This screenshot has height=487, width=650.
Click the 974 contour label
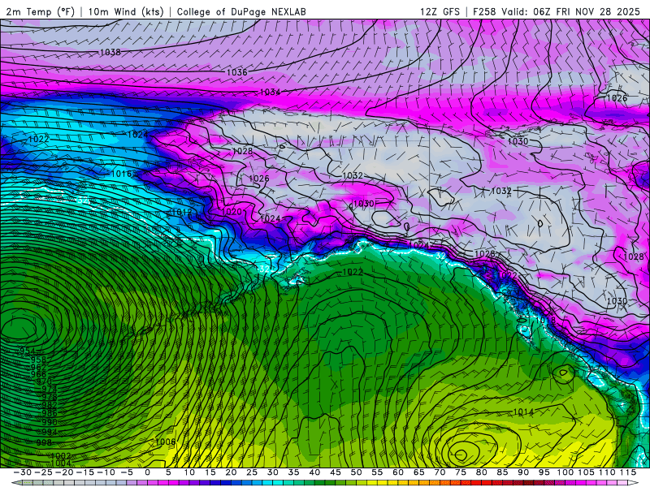click(x=49, y=390)
